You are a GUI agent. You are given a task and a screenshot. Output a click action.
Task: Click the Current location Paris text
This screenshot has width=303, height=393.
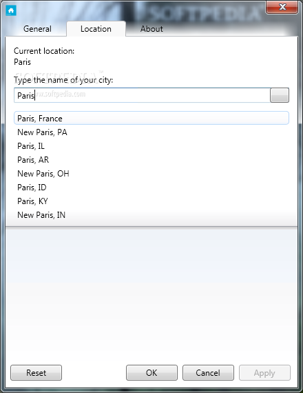pos(22,62)
